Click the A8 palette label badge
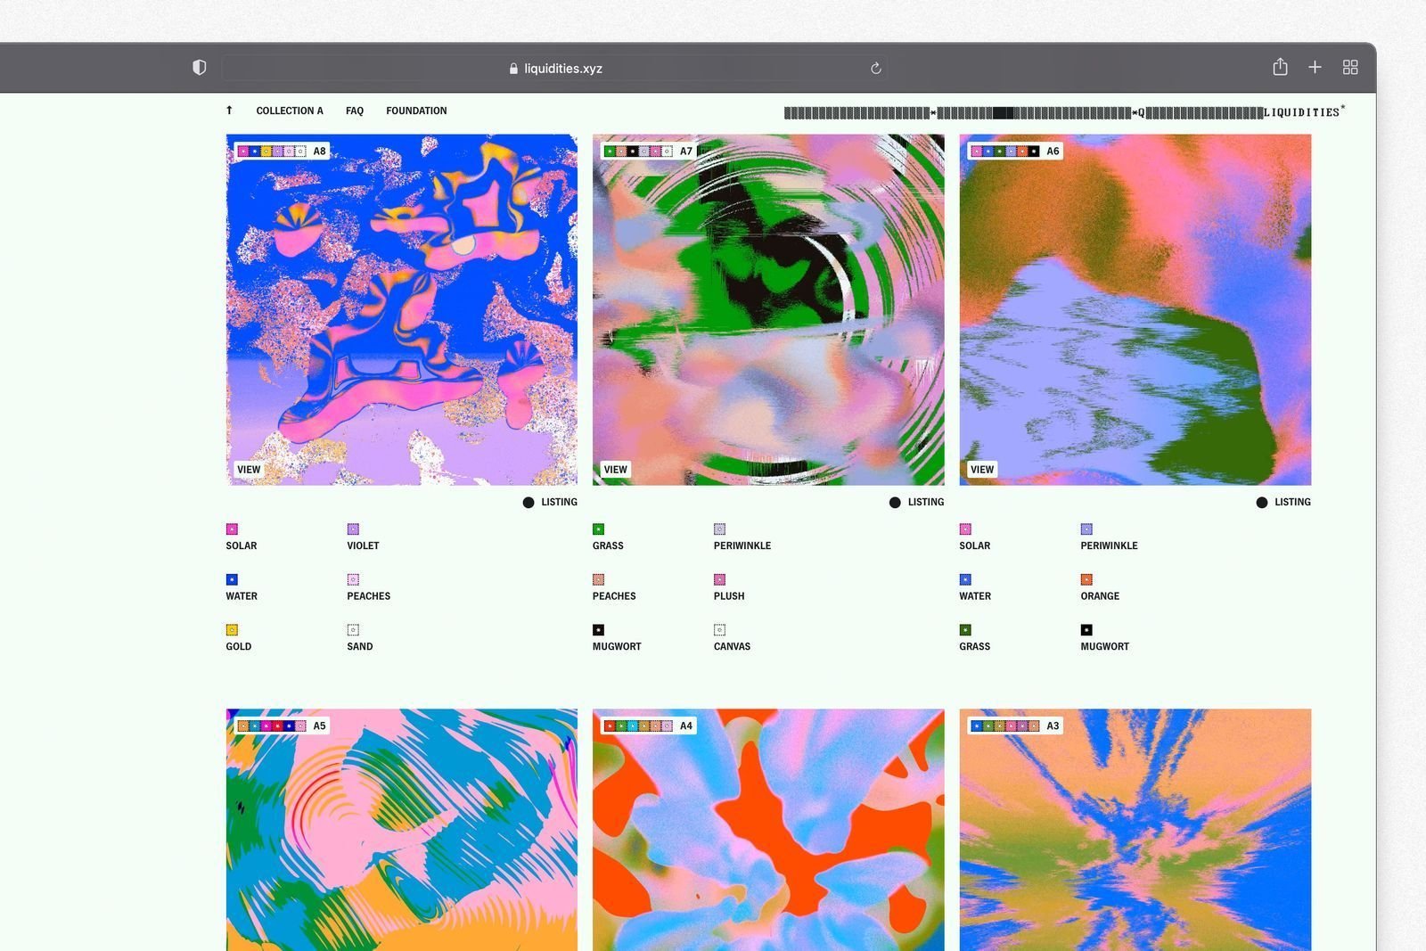The height and width of the screenshot is (951, 1426). 282,152
